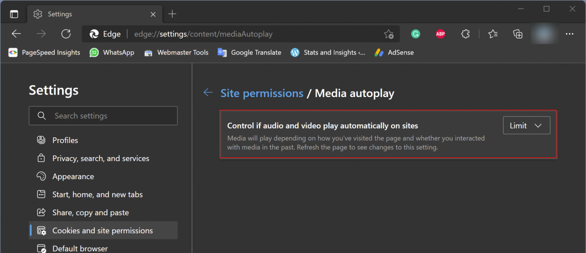This screenshot has height=253, width=586.
Task: Refresh the page with reload icon
Action: (x=66, y=34)
